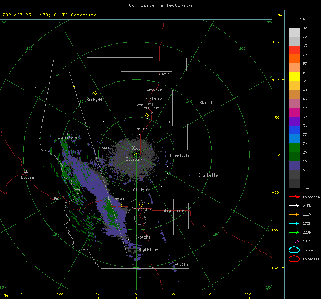Click the Drumheller town label
This screenshot has width=321, height=299.
pyautogui.click(x=209, y=175)
